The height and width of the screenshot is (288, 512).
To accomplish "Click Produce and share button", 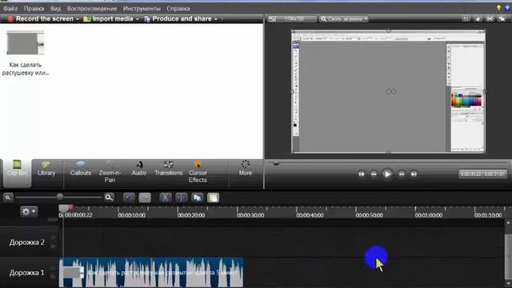I will pos(178,19).
